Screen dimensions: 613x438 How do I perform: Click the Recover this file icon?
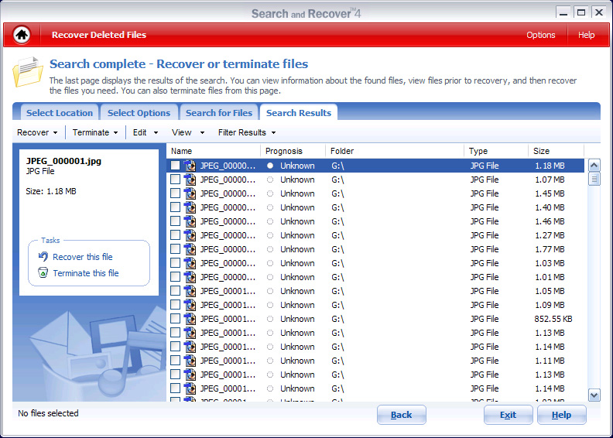[x=43, y=257]
